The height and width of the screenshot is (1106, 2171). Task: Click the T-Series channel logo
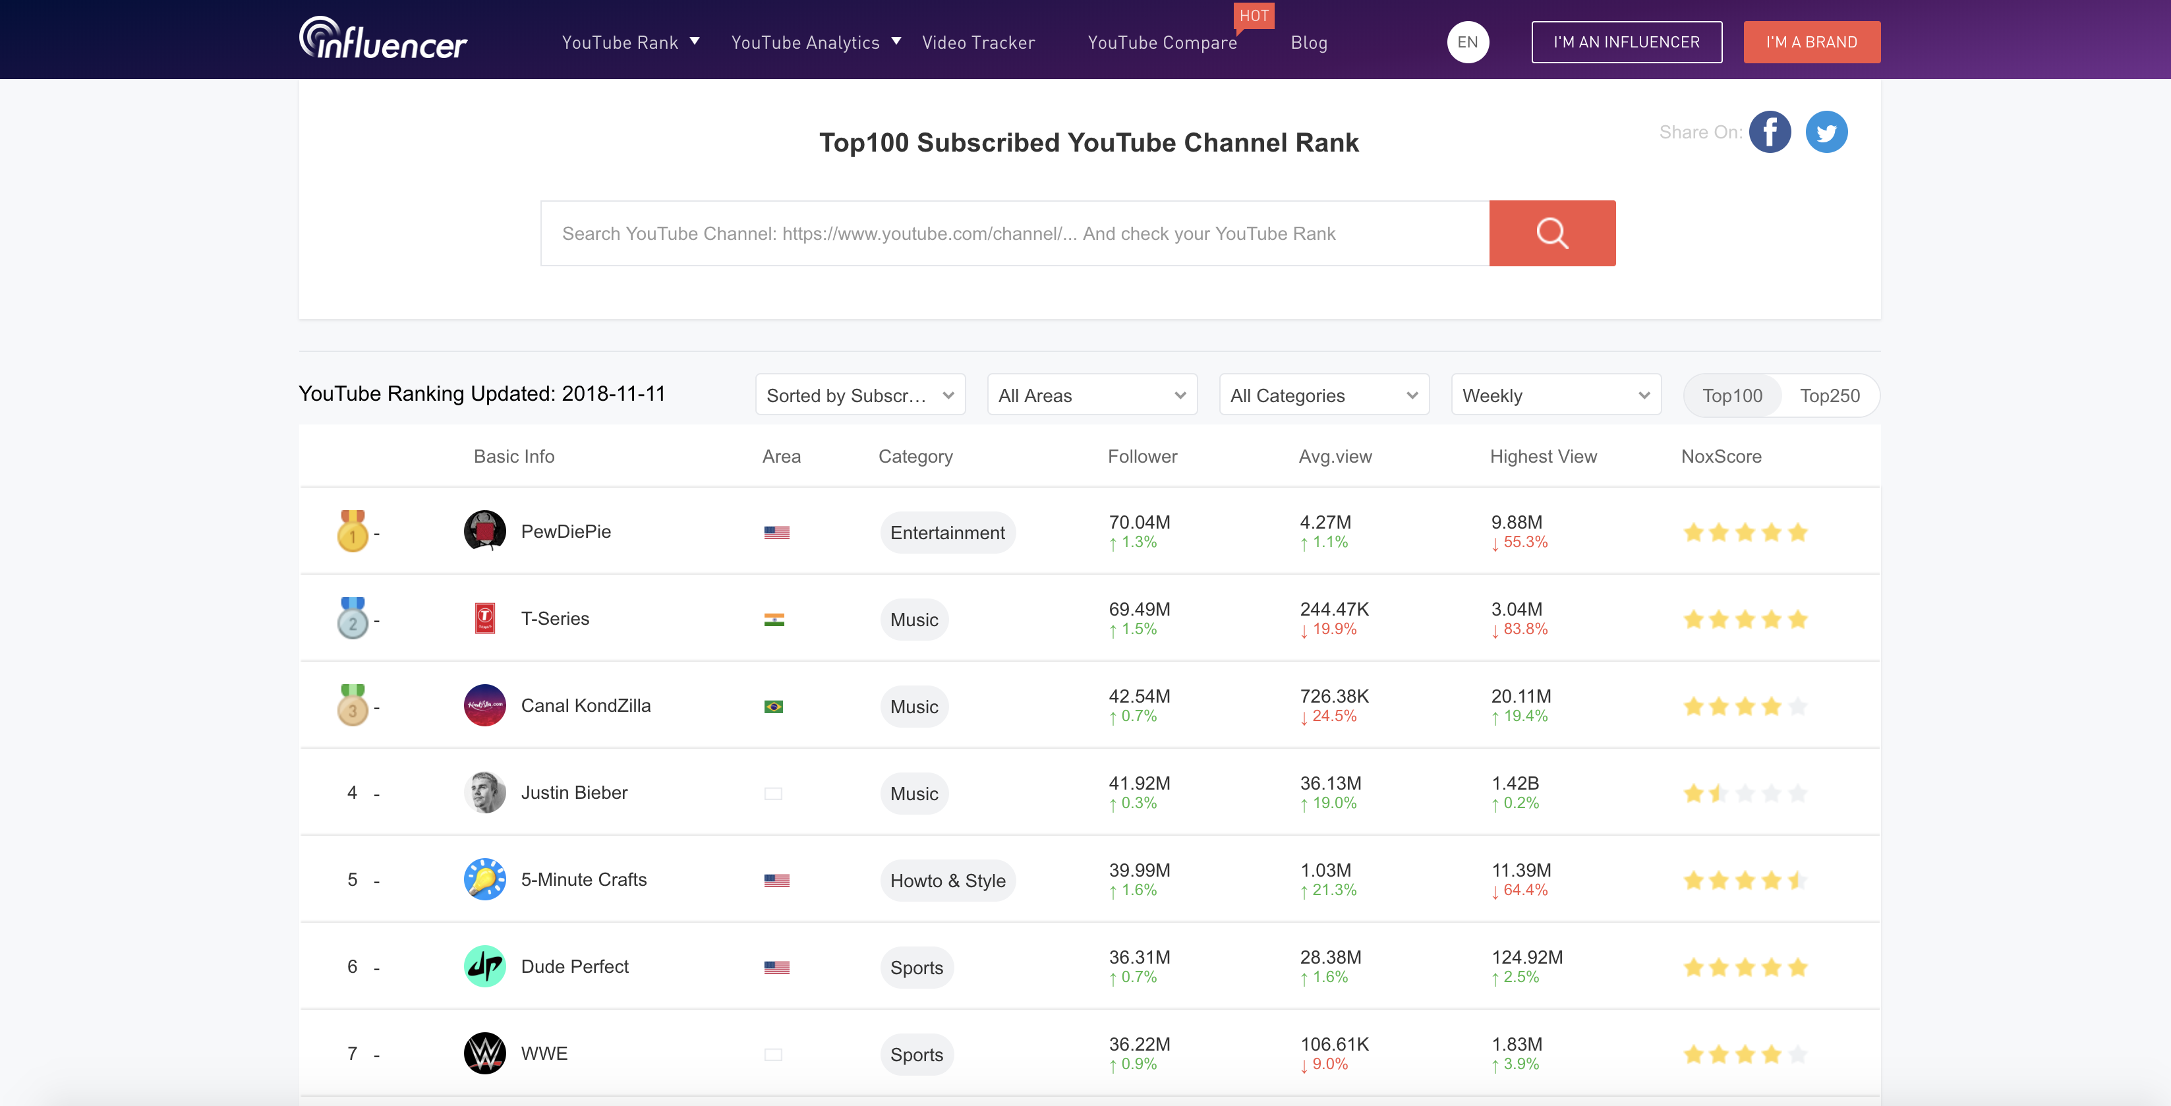[484, 618]
